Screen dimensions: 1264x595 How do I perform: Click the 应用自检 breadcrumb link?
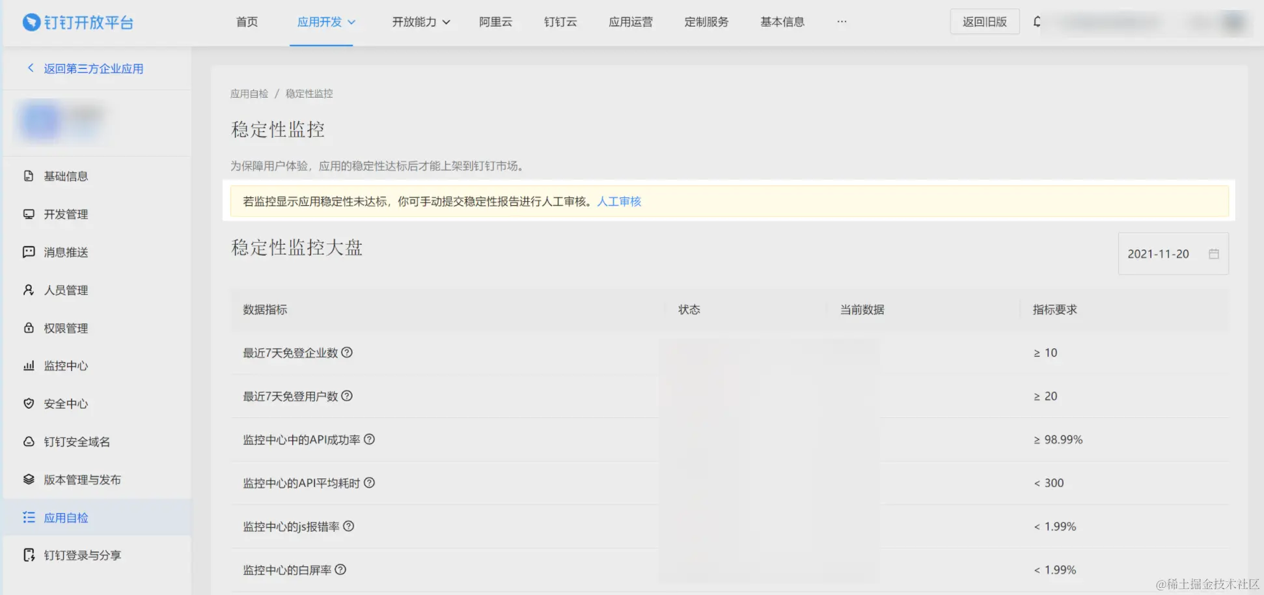click(x=249, y=94)
